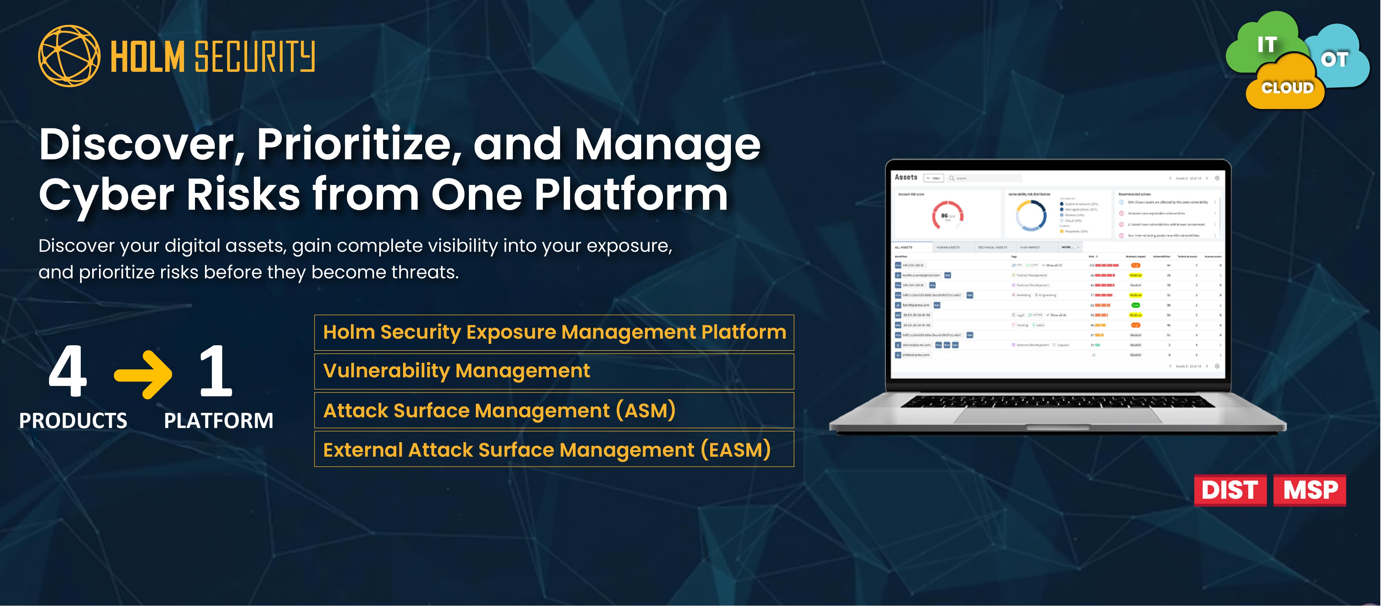Click the green Low business impact badge
Screen dimensions: 1381x606
[x=1135, y=305]
